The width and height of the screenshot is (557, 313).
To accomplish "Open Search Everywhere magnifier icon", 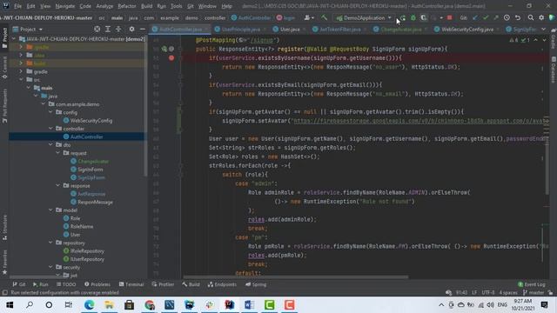I will (531, 17).
